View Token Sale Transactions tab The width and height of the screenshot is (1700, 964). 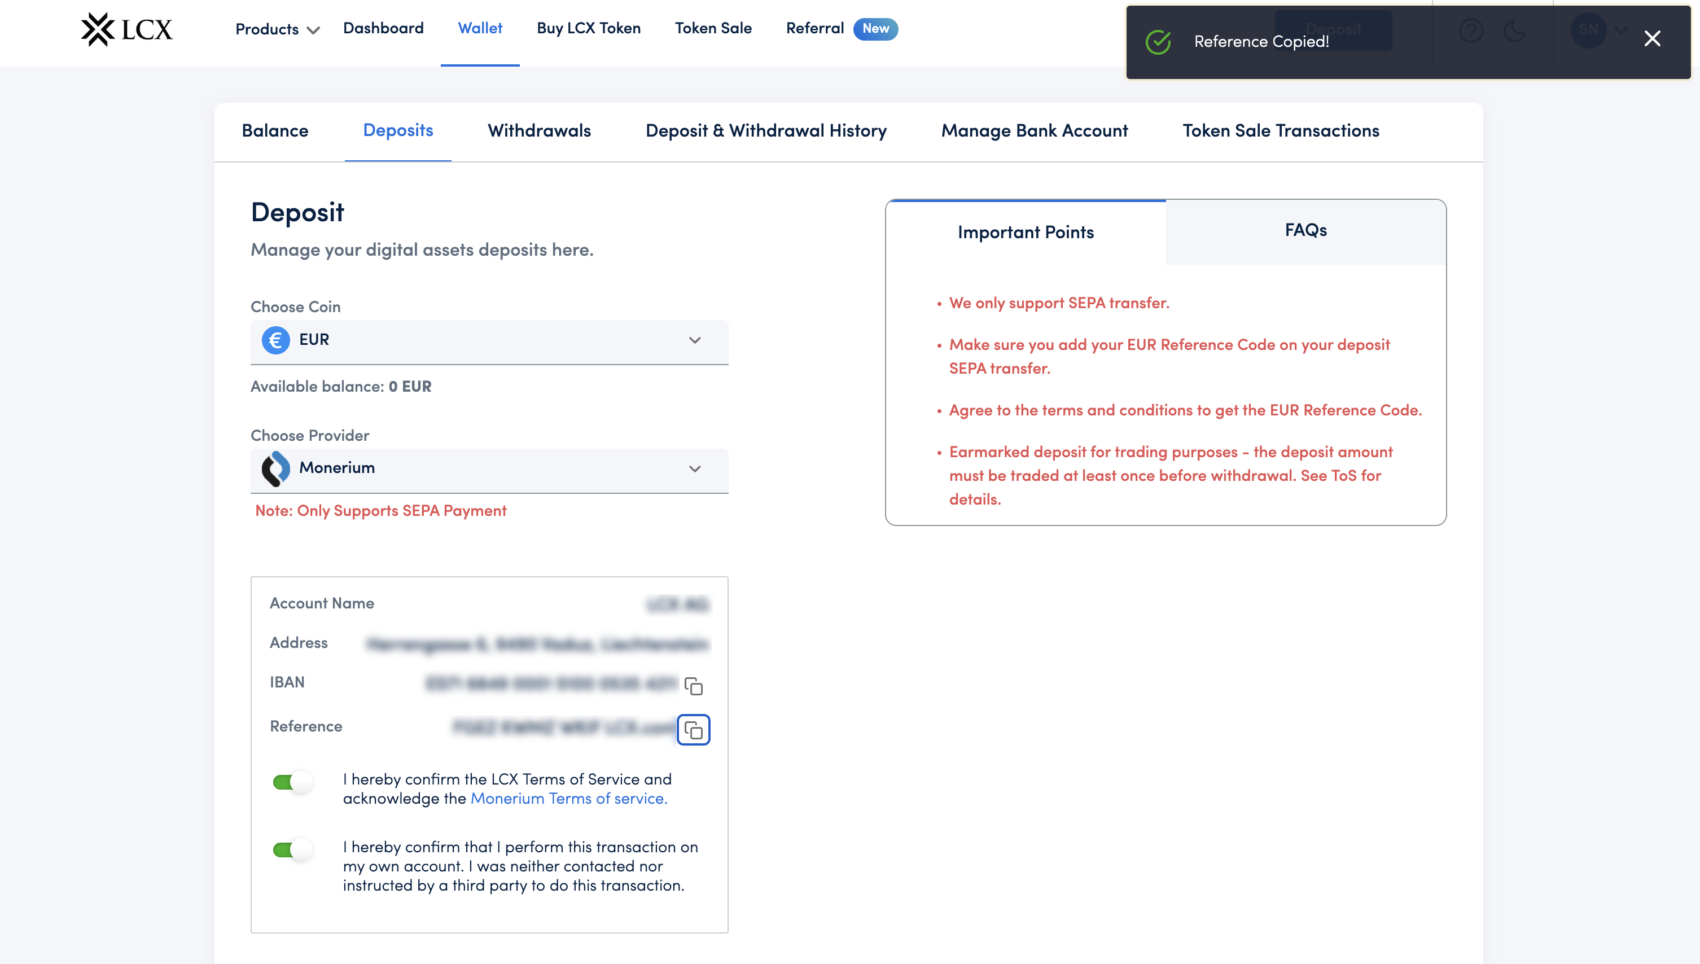(x=1280, y=131)
